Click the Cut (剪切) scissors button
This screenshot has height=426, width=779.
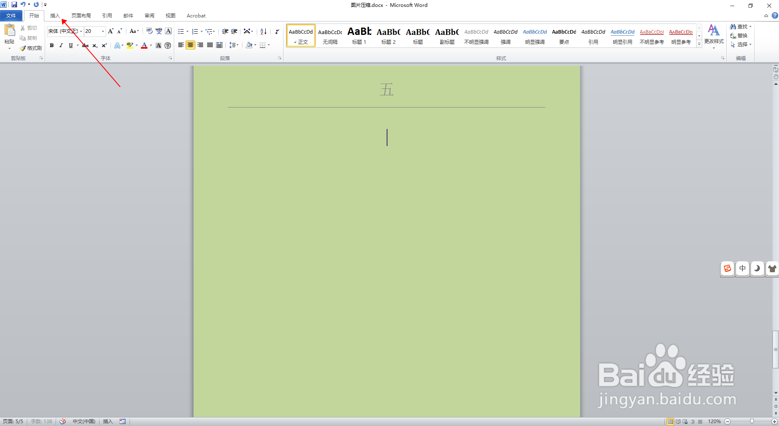(29, 28)
